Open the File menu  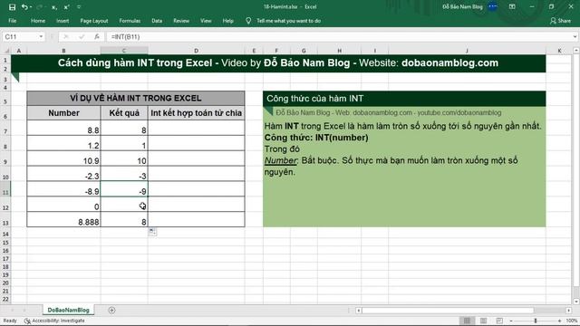click(x=12, y=21)
